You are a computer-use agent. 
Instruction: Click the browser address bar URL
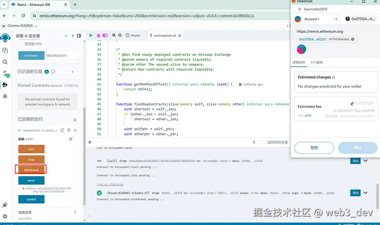click(147, 16)
